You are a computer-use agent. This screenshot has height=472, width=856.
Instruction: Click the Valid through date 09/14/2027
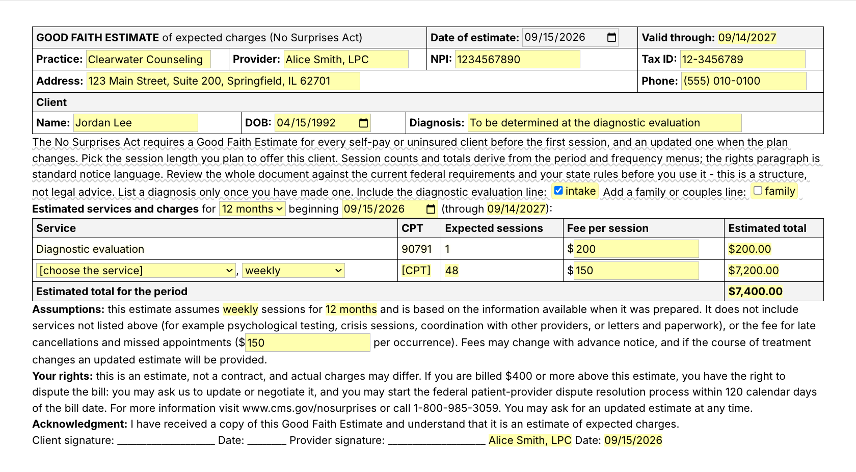tap(747, 38)
